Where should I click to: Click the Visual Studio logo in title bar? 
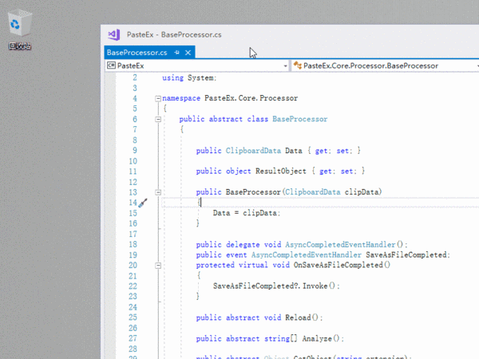coord(114,34)
